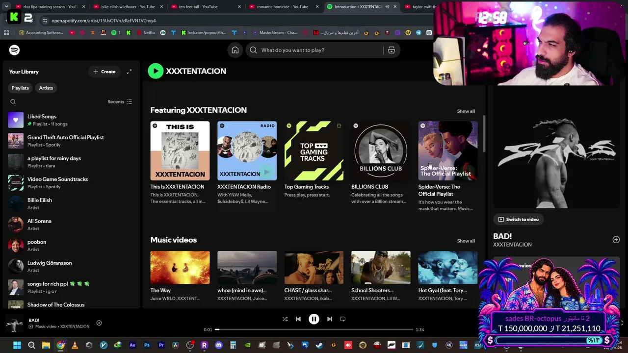Play The Way music video thumbnail
This screenshot has height=353, width=628.
pos(180,268)
